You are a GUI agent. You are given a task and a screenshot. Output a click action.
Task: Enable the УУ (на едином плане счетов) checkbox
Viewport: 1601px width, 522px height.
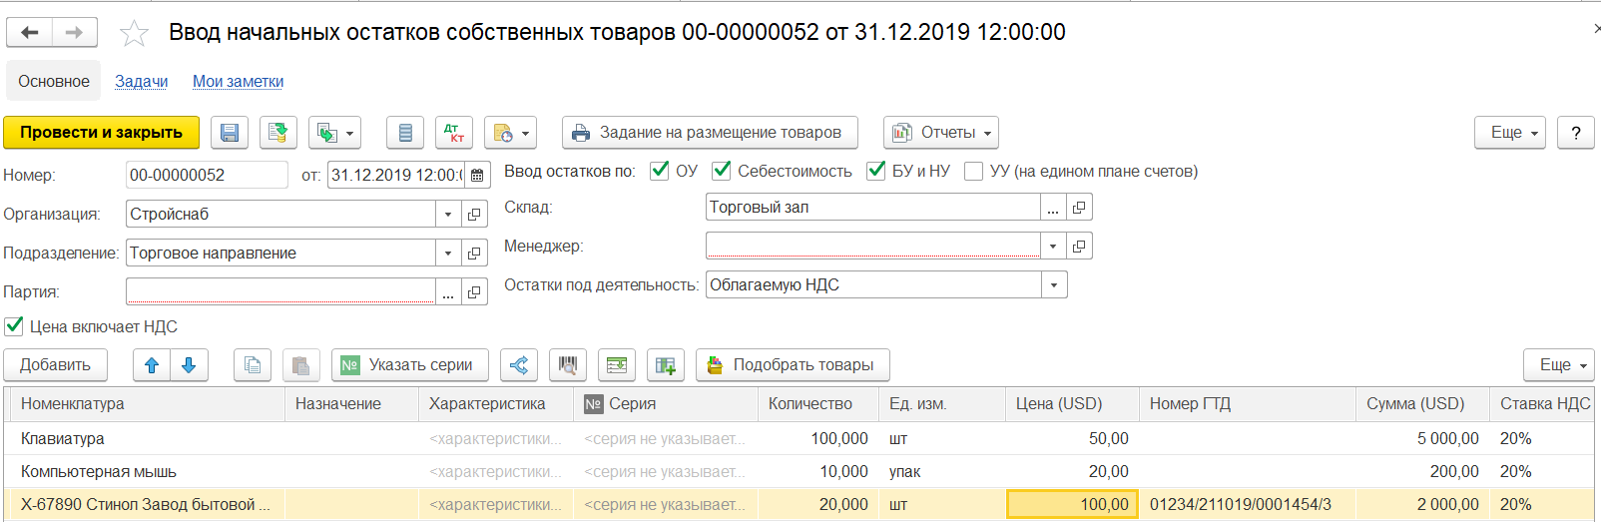[x=974, y=171]
